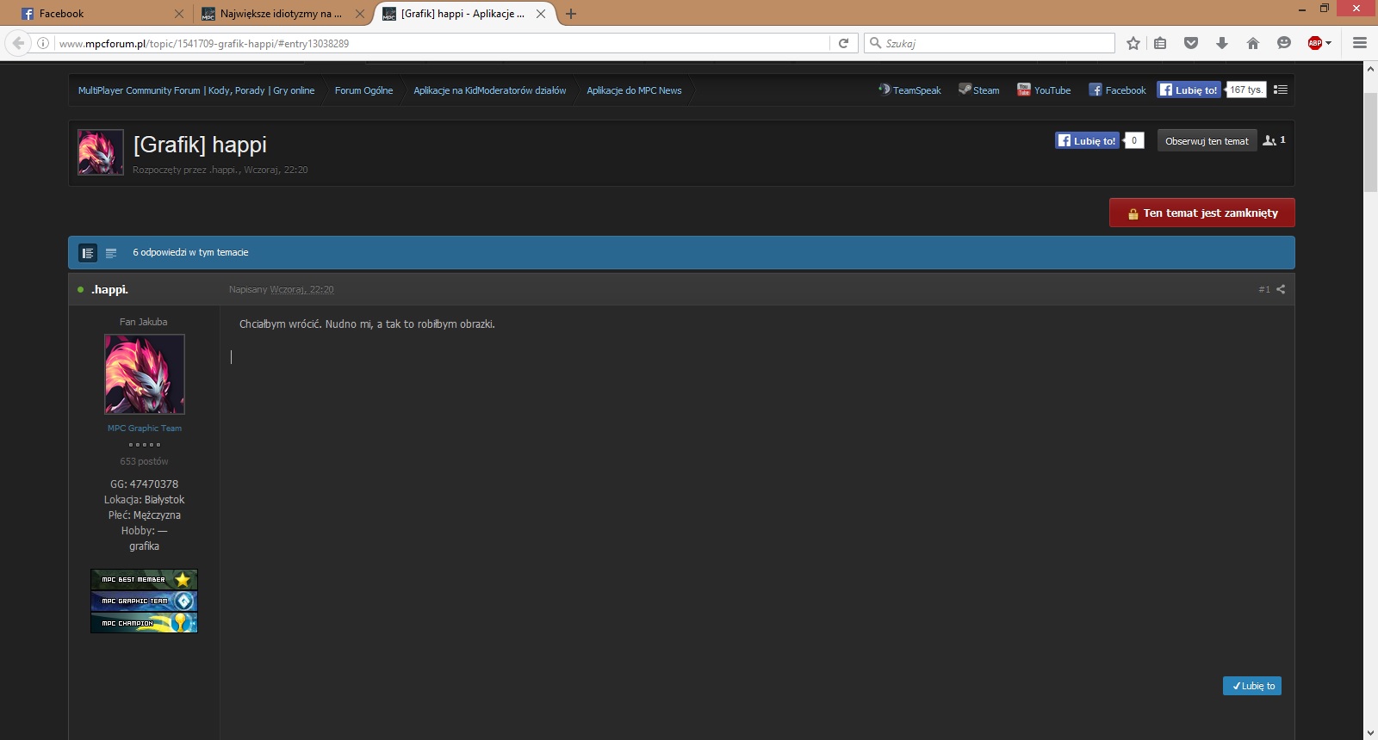The height and width of the screenshot is (740, 1378).
Task: Open the YouTube link
Action: [1044, 89]
